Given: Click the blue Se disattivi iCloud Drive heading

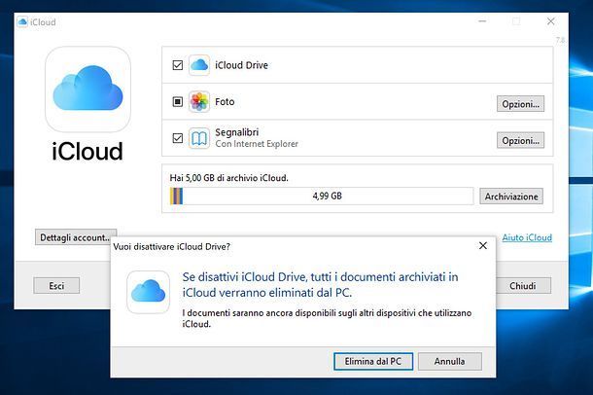Looking at the screenshot, I should (320, 284).
